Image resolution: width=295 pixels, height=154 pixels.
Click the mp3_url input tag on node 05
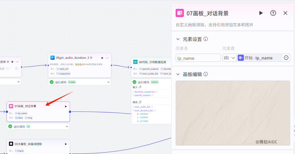62,69
